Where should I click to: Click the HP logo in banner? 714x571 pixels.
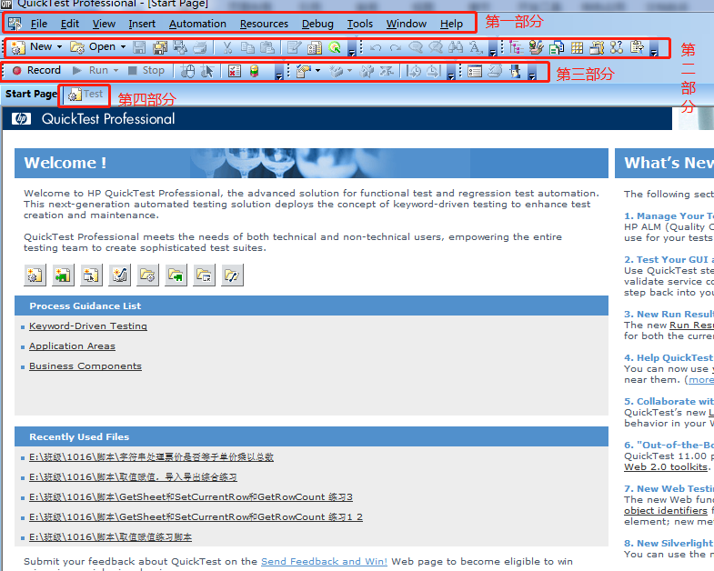21,119
